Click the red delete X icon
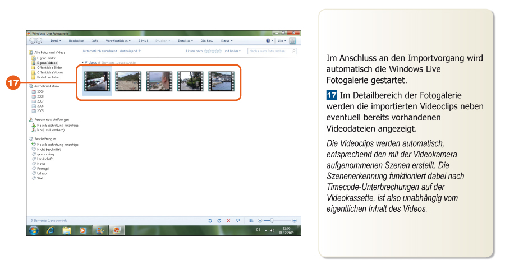 point(228,221)
